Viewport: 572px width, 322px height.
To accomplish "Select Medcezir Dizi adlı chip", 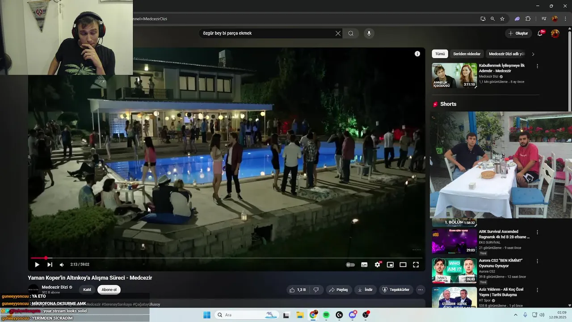I will click(x=506, y=54).
